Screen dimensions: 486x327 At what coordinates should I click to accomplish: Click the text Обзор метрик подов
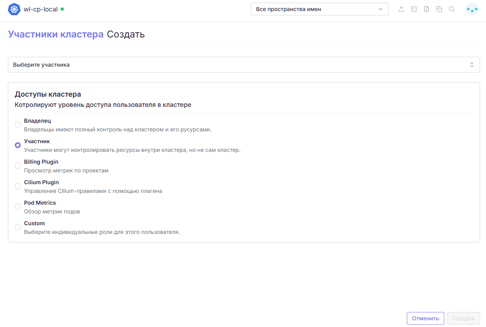pyautogui.click(x=52, y=211)
